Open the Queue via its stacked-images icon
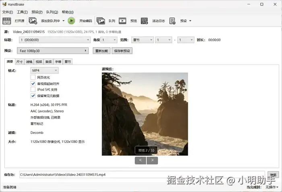Image resolution: width=282 pixels, height=192 pixels. tap(101, 21)
